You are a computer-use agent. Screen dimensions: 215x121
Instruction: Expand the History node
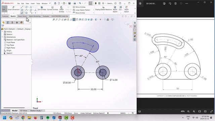[2, 32]
